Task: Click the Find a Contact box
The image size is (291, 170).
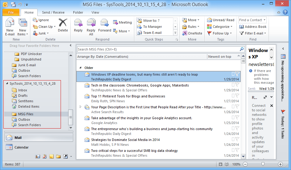Action: (x=253, y=20)
